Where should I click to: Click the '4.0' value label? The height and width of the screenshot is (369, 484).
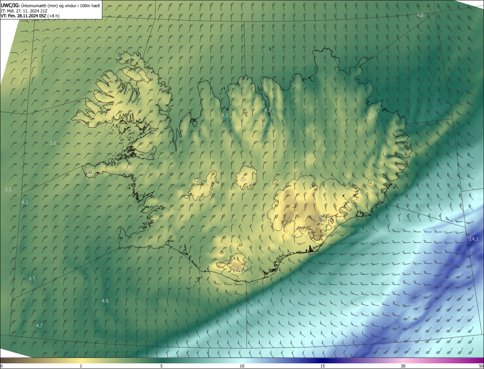(420, 15)
